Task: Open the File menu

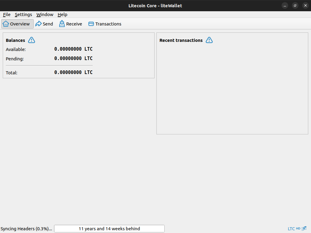Action: [7, 15]
